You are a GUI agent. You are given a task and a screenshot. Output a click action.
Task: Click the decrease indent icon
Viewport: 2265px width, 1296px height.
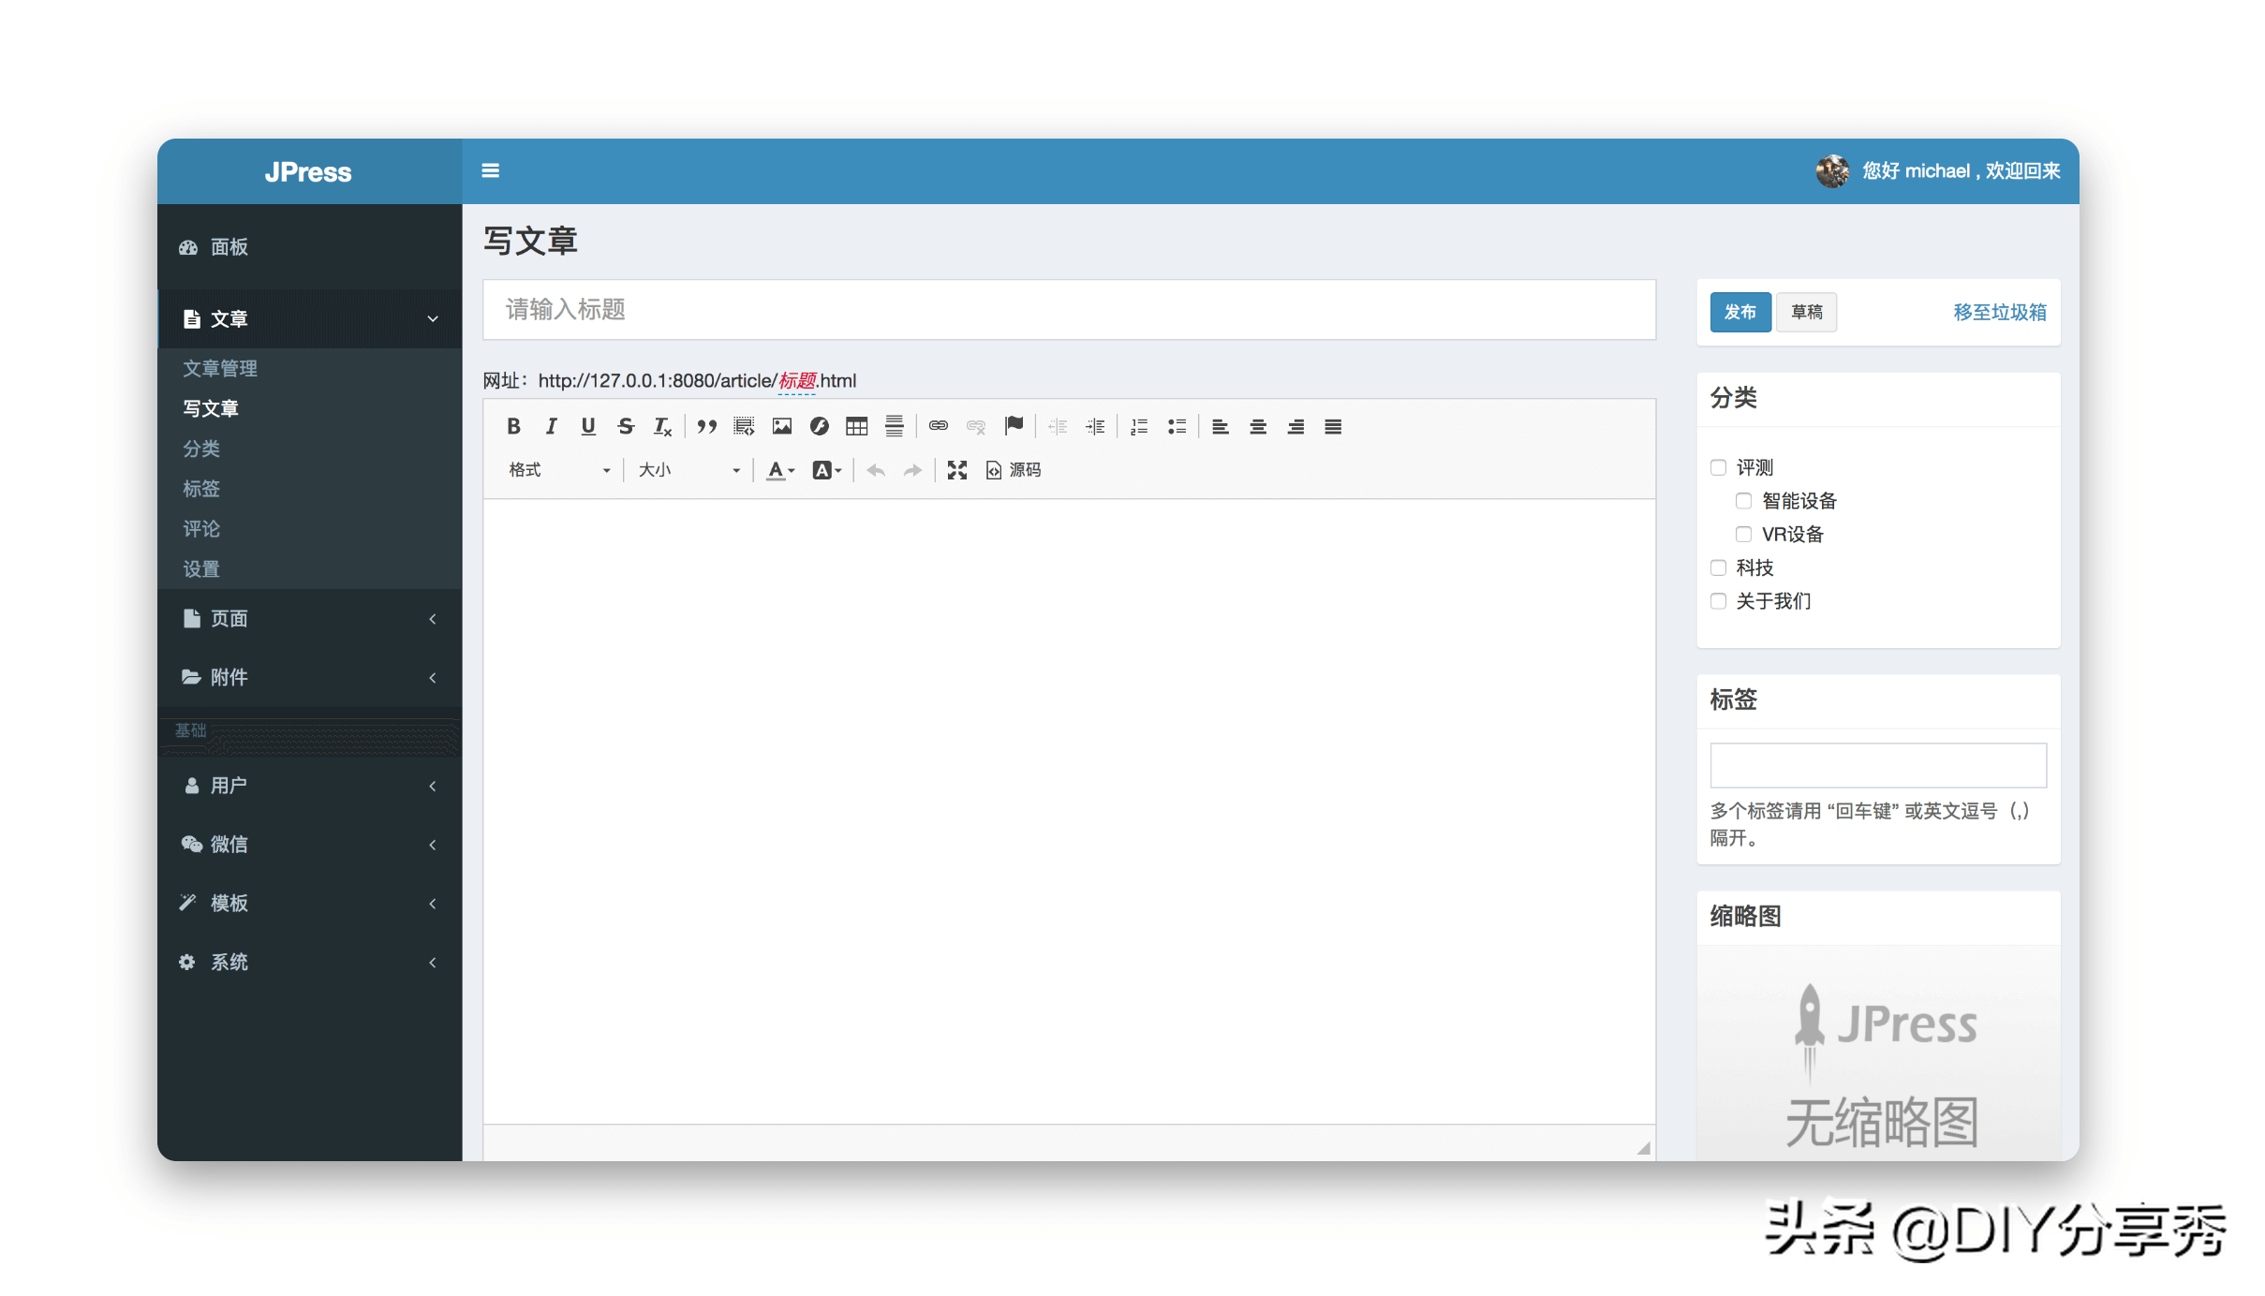[x=1058, y=427]
